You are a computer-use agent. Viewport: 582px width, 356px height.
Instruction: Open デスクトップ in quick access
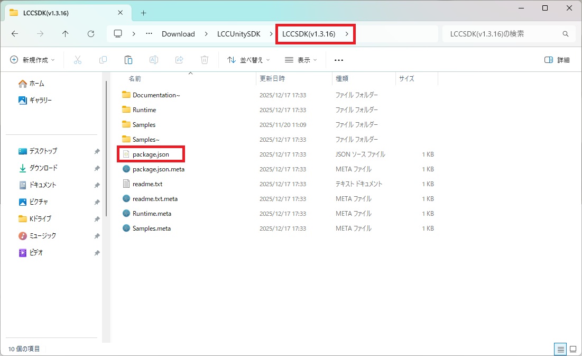pyautogui.click(x=38, y=151)
